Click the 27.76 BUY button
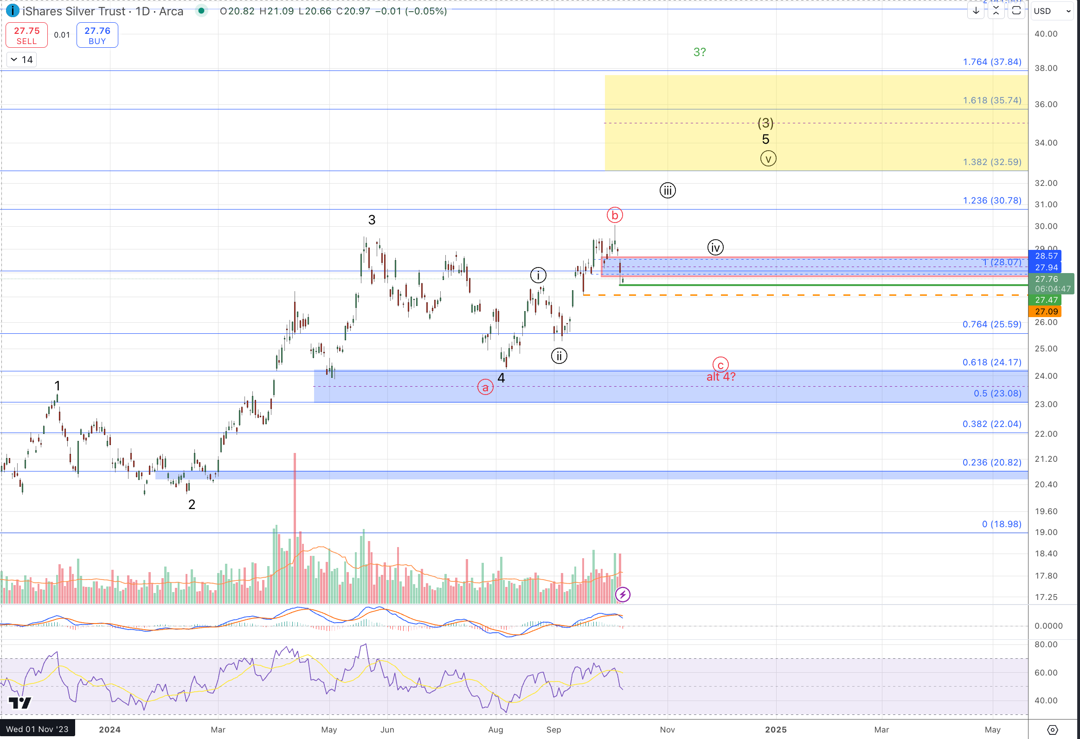The width and height of the screenshot is (1080, 739). coord(97,35)
